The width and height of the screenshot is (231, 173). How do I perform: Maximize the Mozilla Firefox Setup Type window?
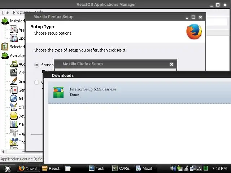click(193, 17)
